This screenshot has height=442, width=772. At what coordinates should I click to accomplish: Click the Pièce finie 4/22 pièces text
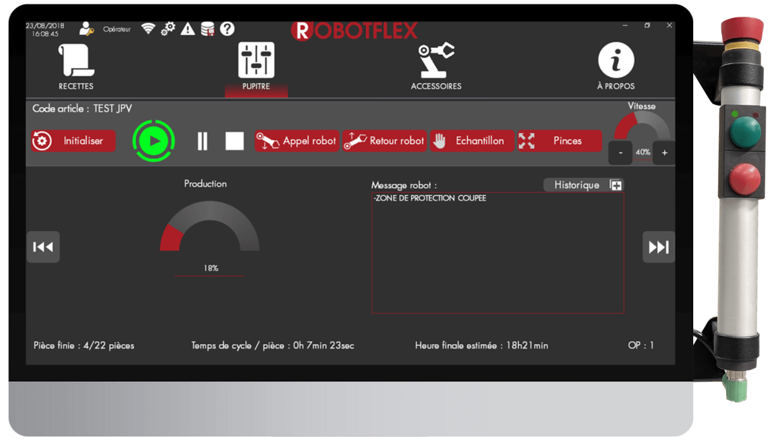[x=84, y=345]
